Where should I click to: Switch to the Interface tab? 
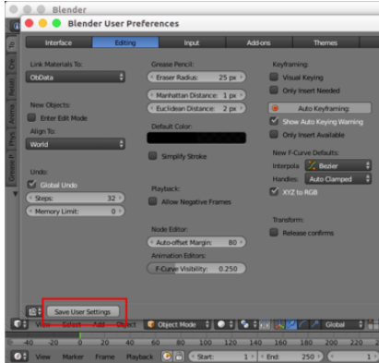click(59, 42)
